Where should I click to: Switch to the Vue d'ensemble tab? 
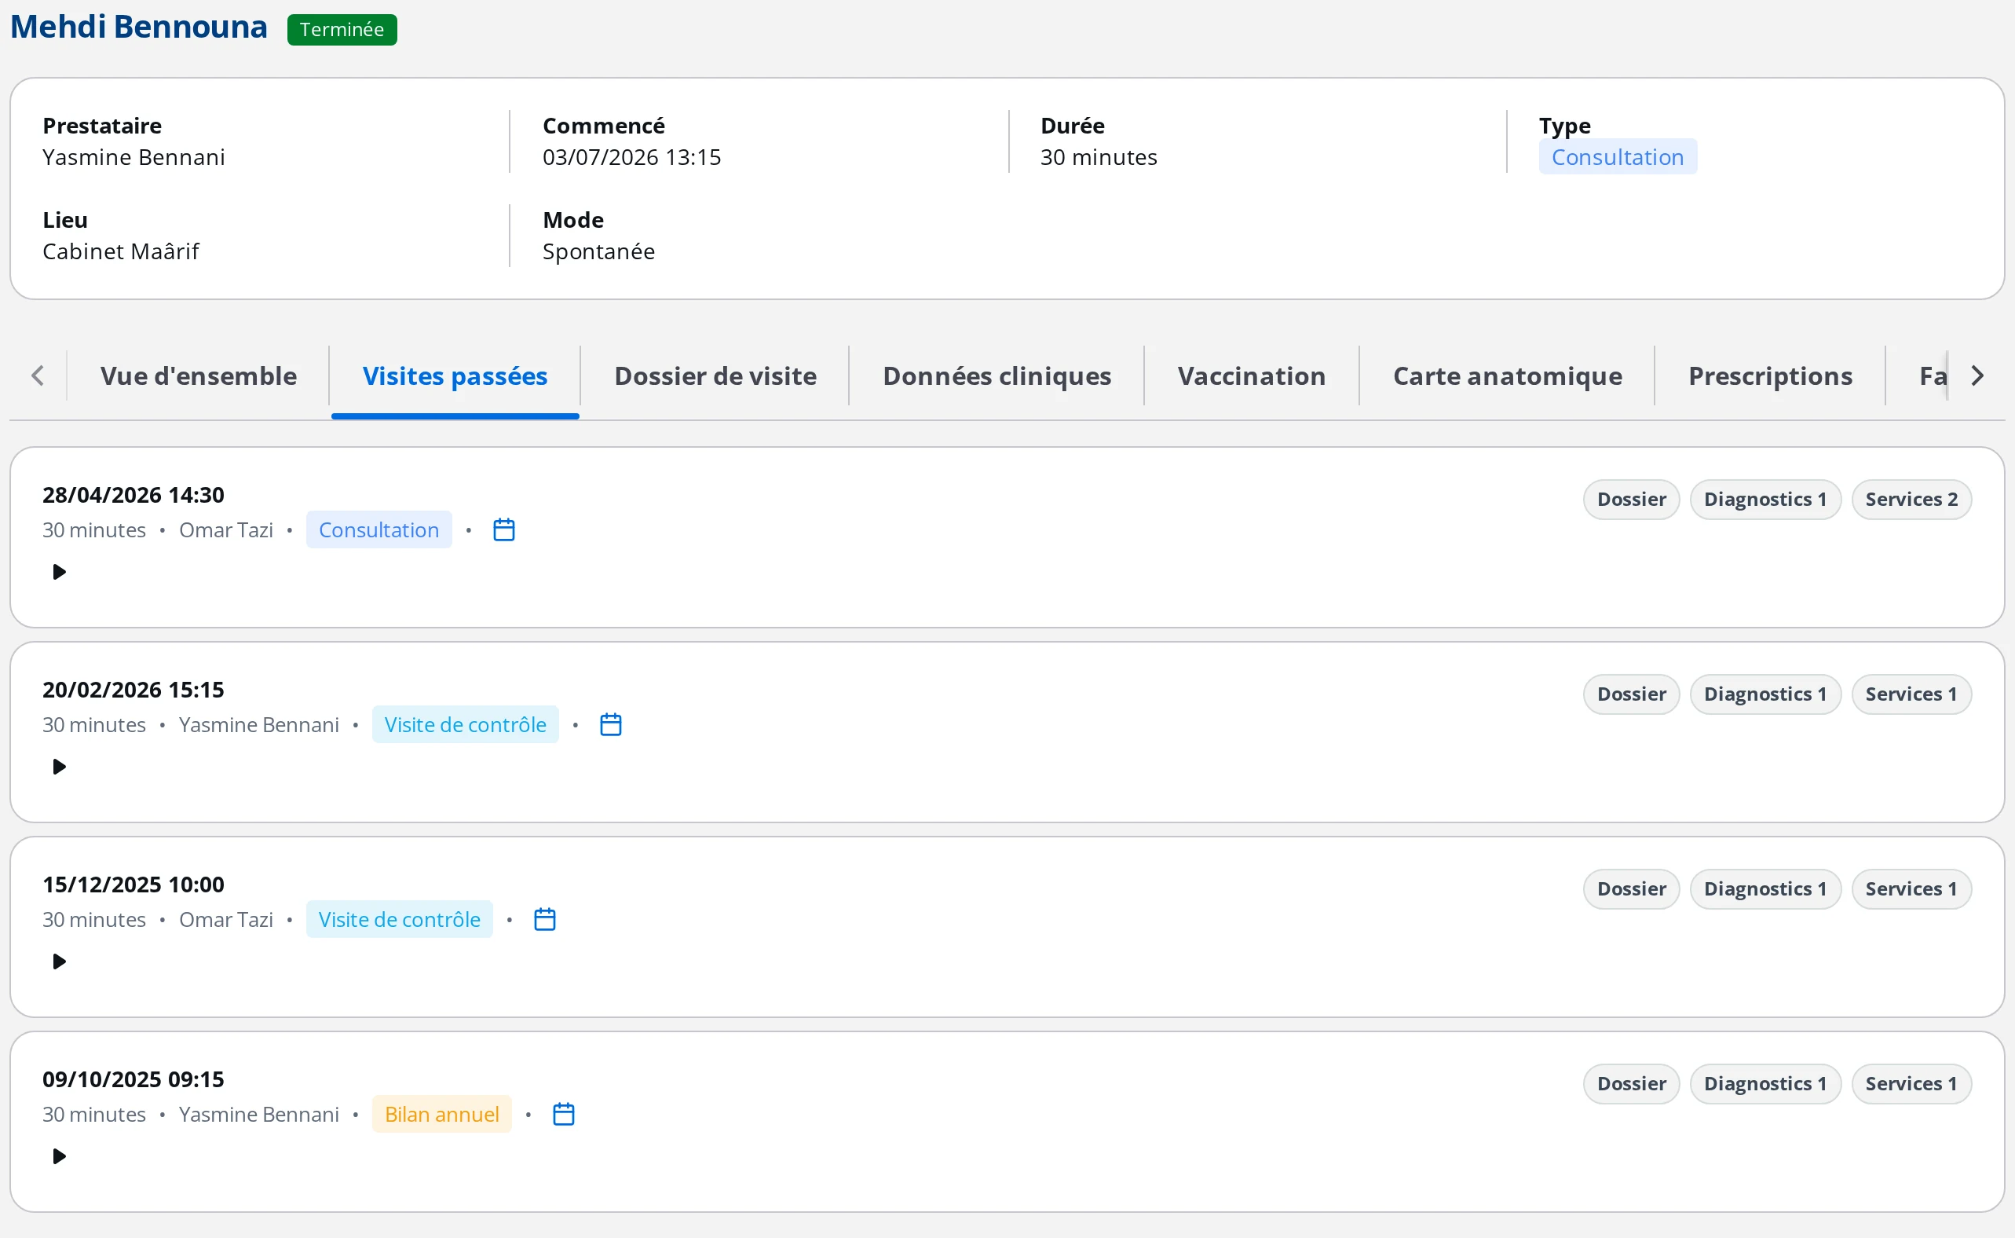click(198, 375)
